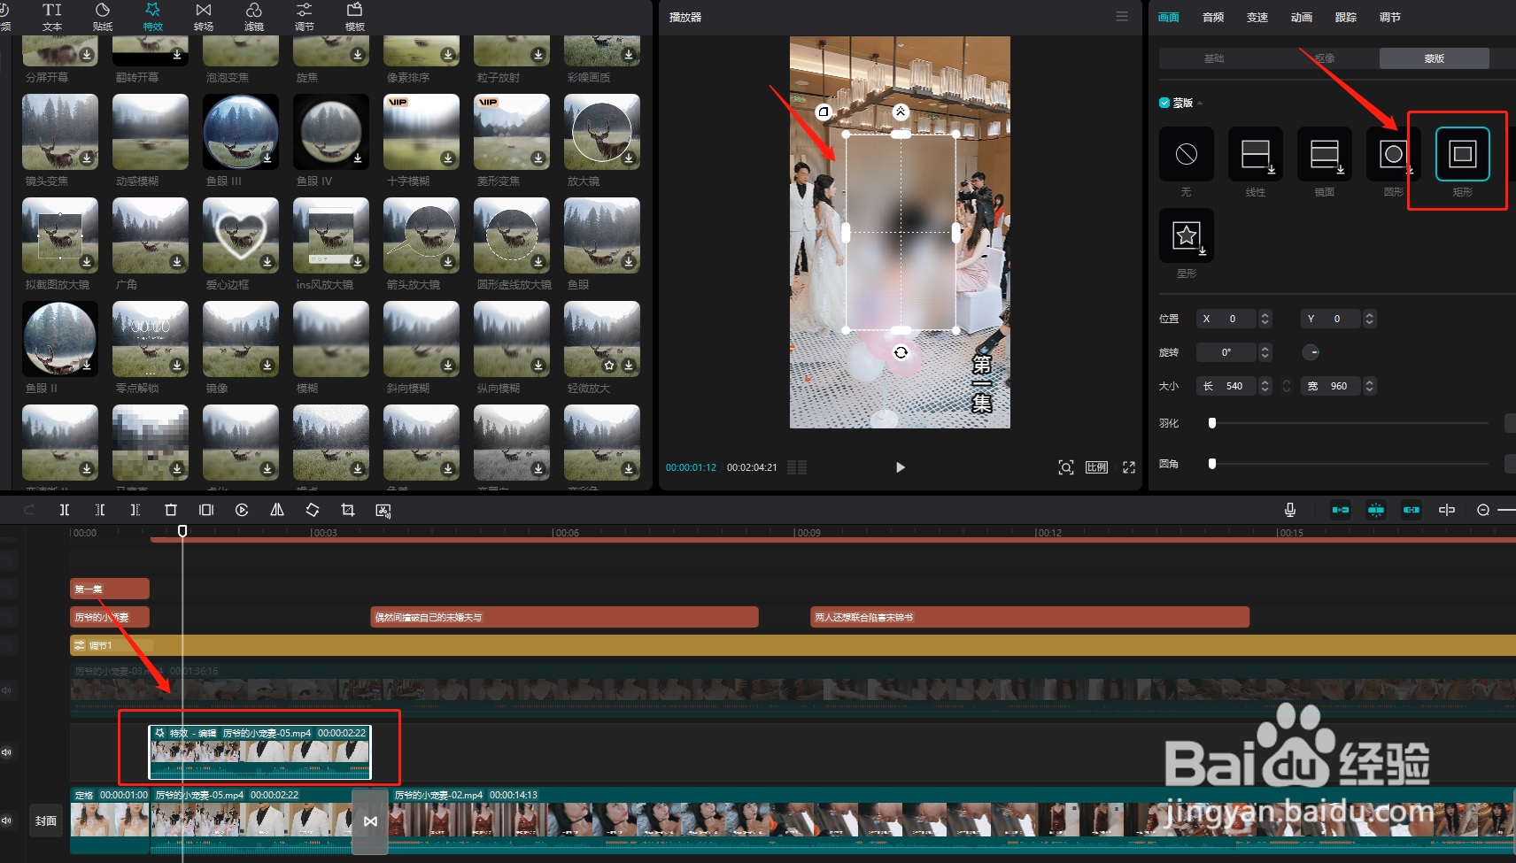
Task: Click the X position stepper arrows
Action: tap(1265, 319)
